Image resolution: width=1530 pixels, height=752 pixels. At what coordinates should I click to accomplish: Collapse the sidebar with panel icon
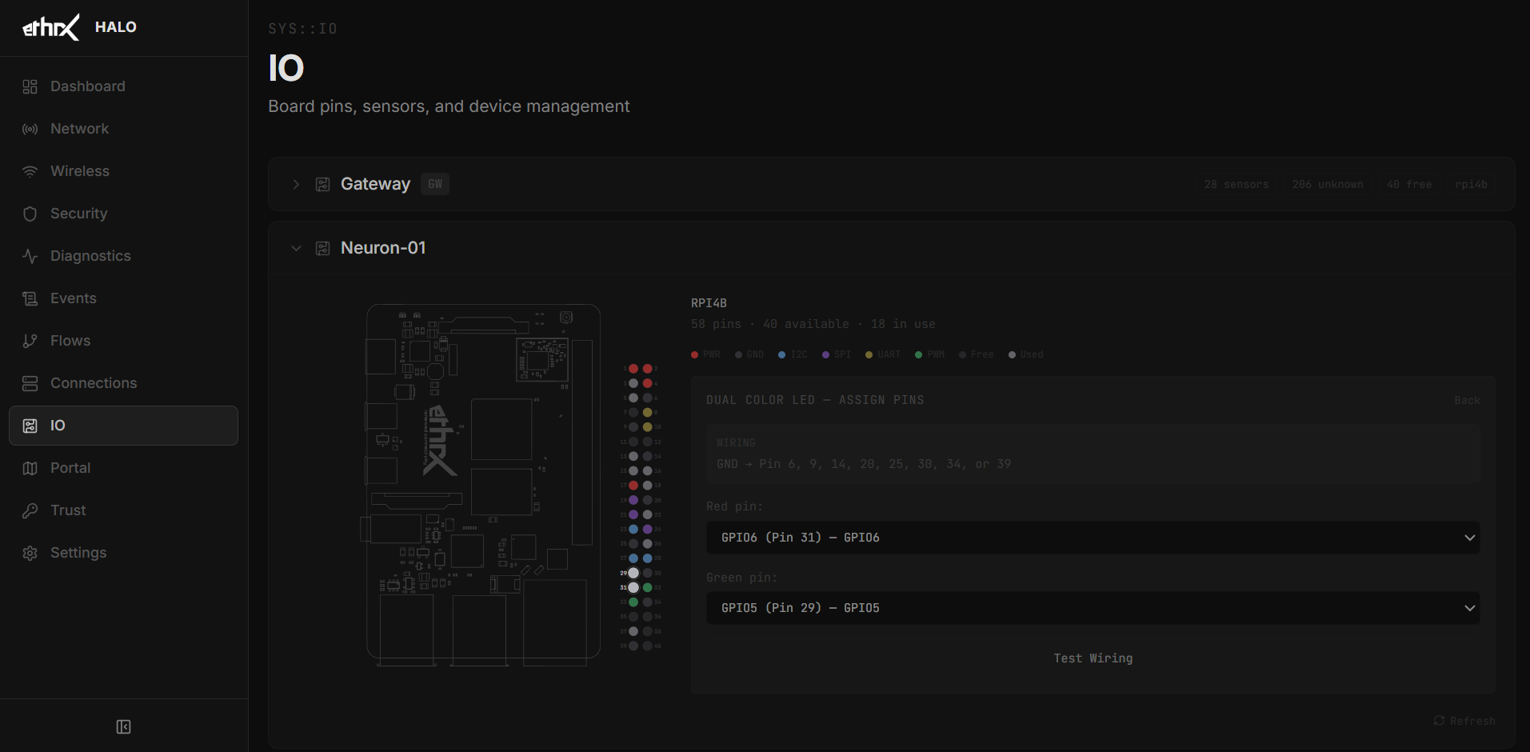(123, 726)
